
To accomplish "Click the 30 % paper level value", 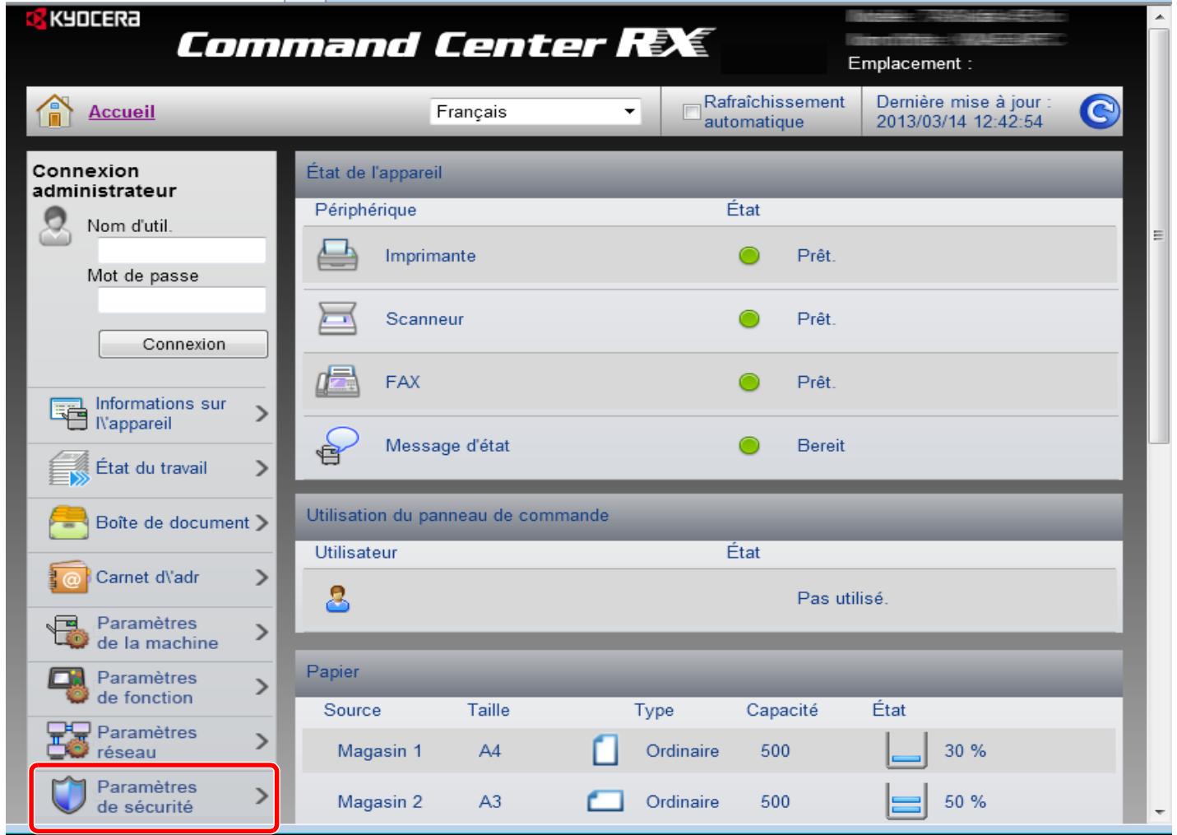I will (x=965, y=751).
